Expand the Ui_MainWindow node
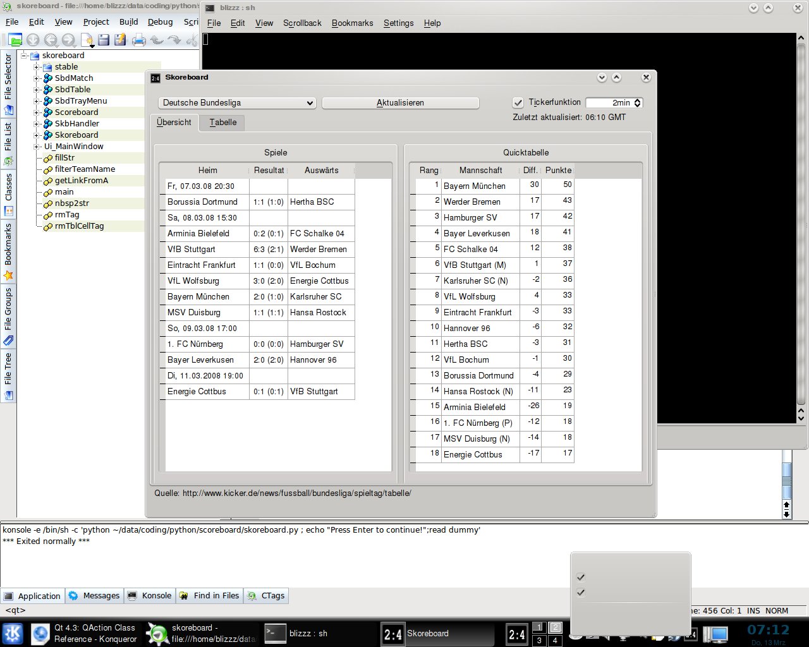 click(37, 147)
